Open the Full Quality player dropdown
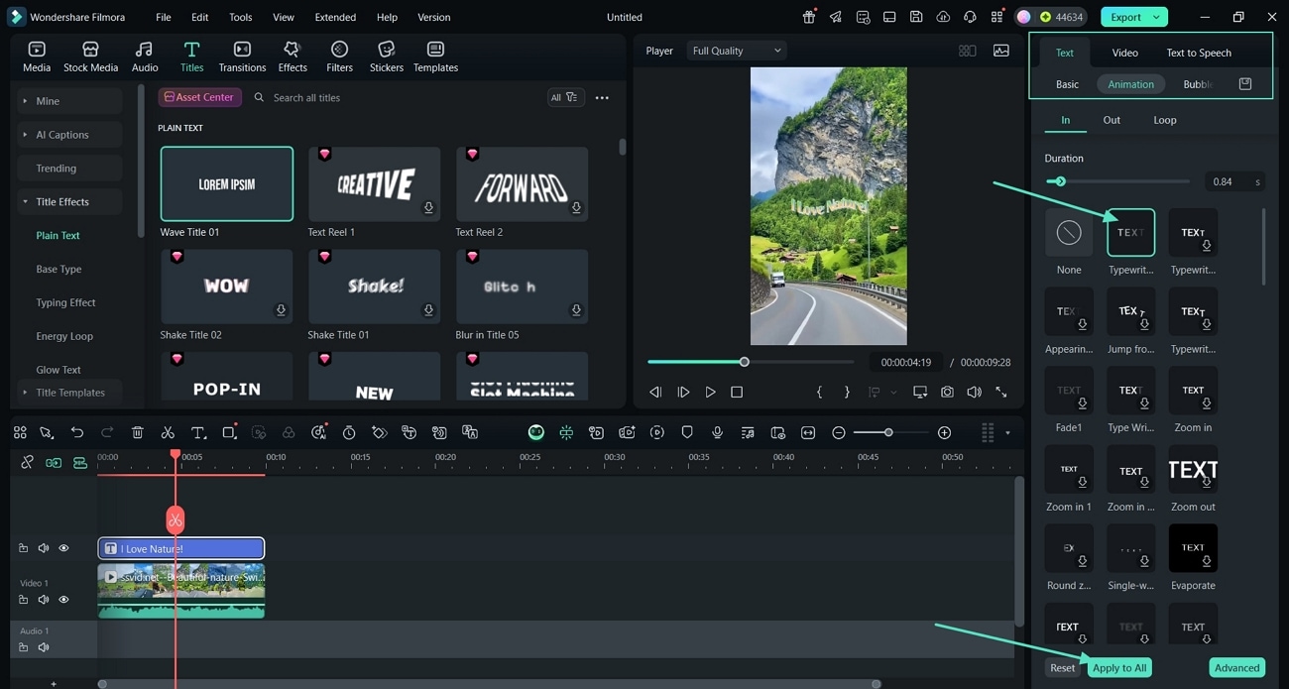Viewport: 1289px width, 689px height. [x=736, y=51]
